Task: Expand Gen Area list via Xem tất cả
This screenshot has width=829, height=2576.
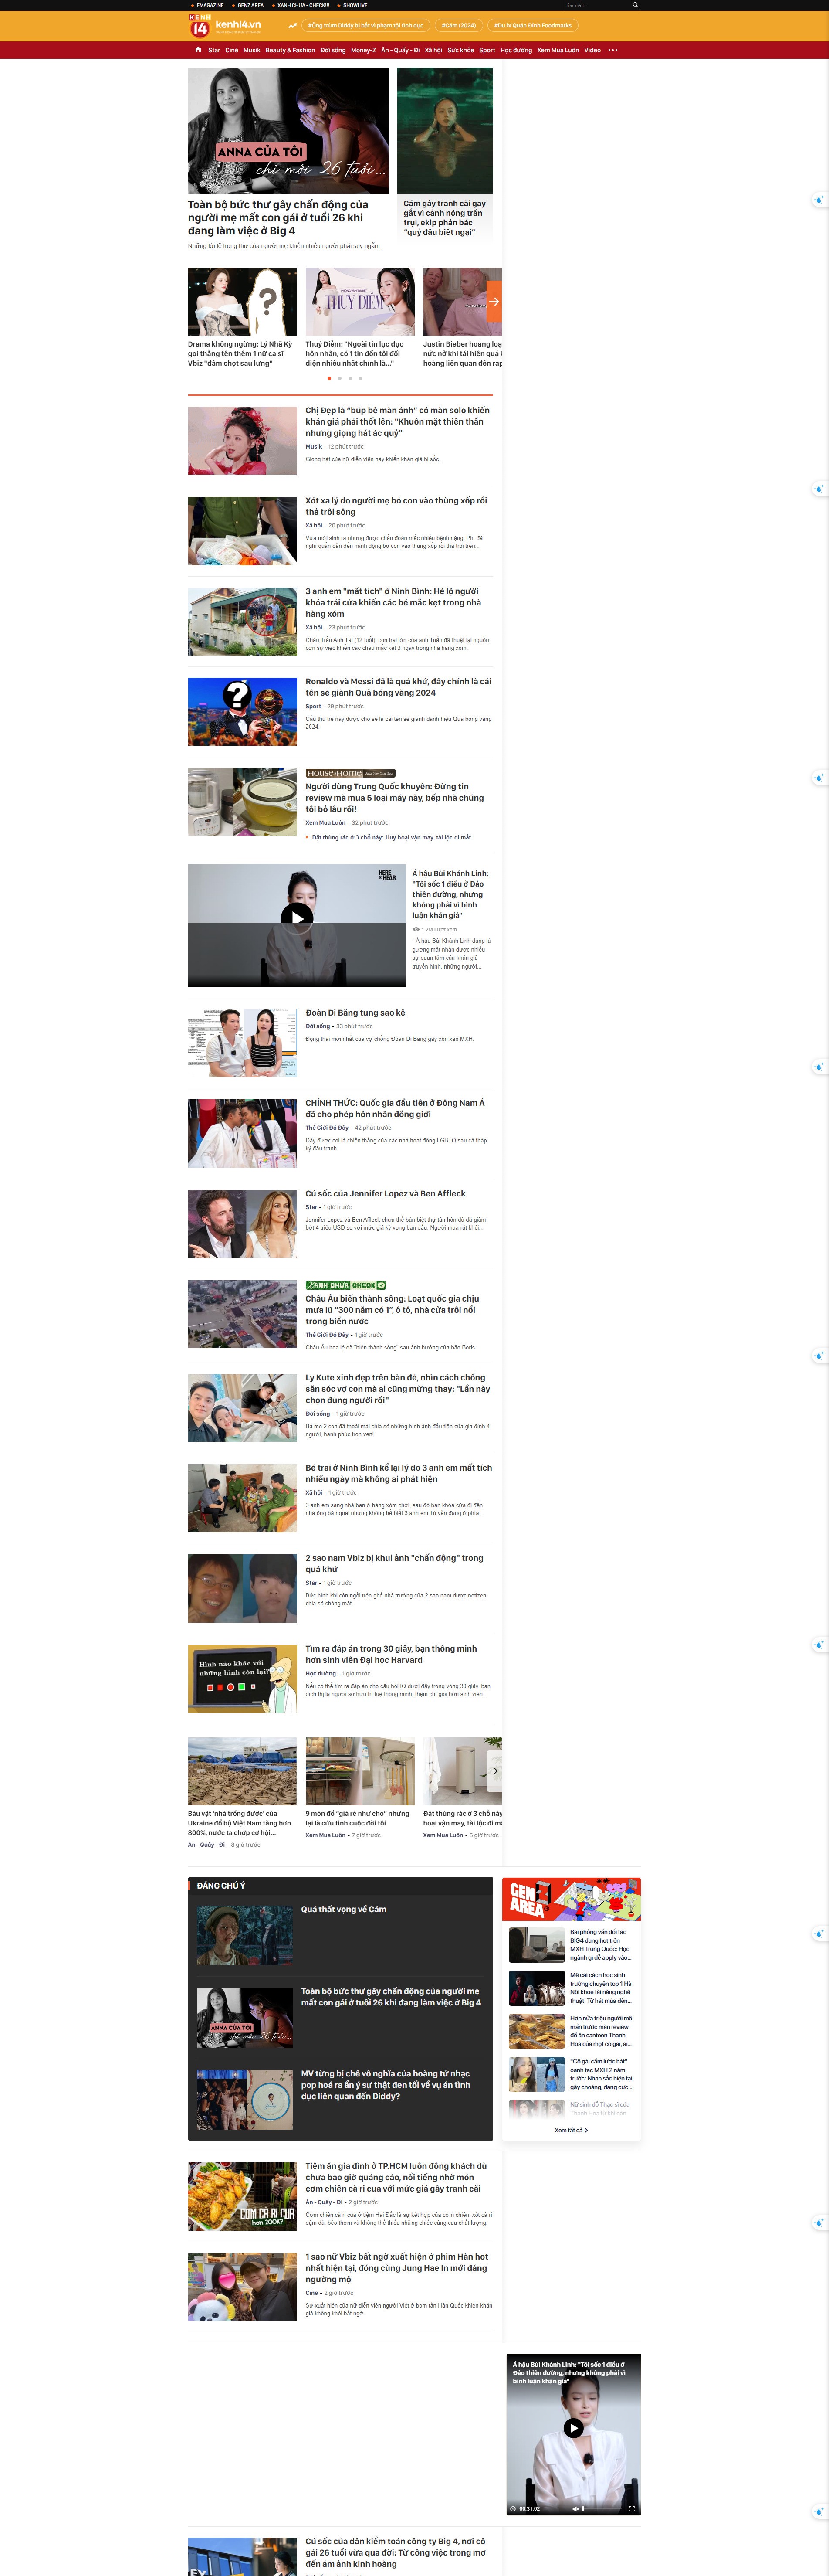Action: point(571,2130)
